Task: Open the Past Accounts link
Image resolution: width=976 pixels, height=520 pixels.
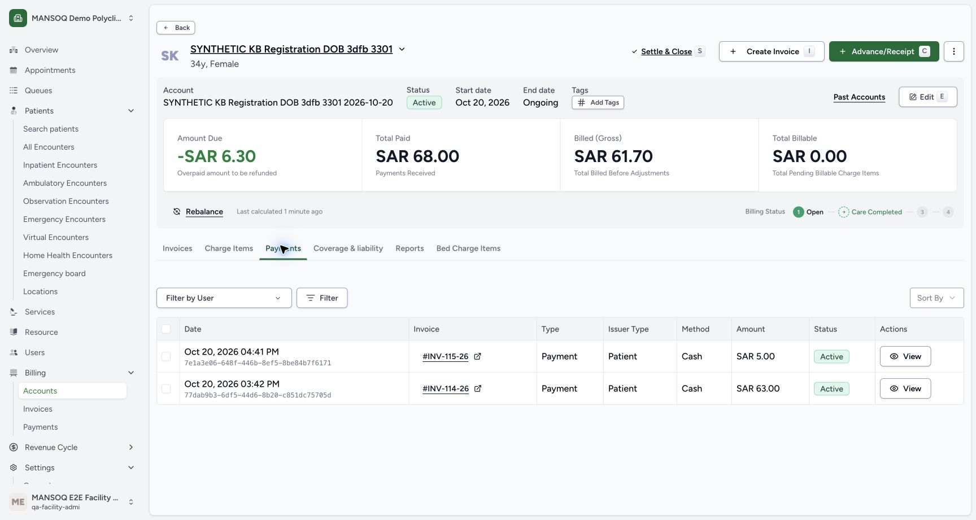Action: point(859,97)
